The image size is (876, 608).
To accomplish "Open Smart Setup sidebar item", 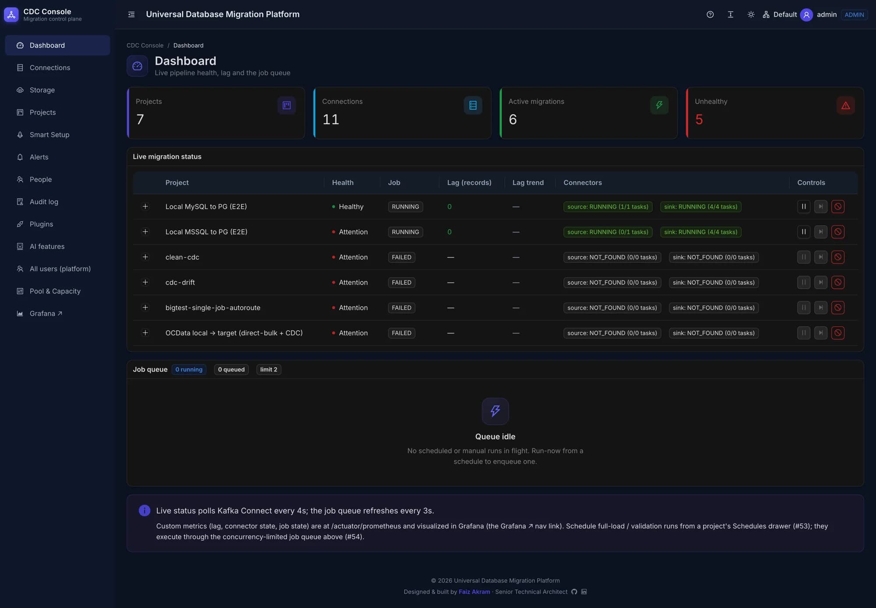I will point(57,135).
